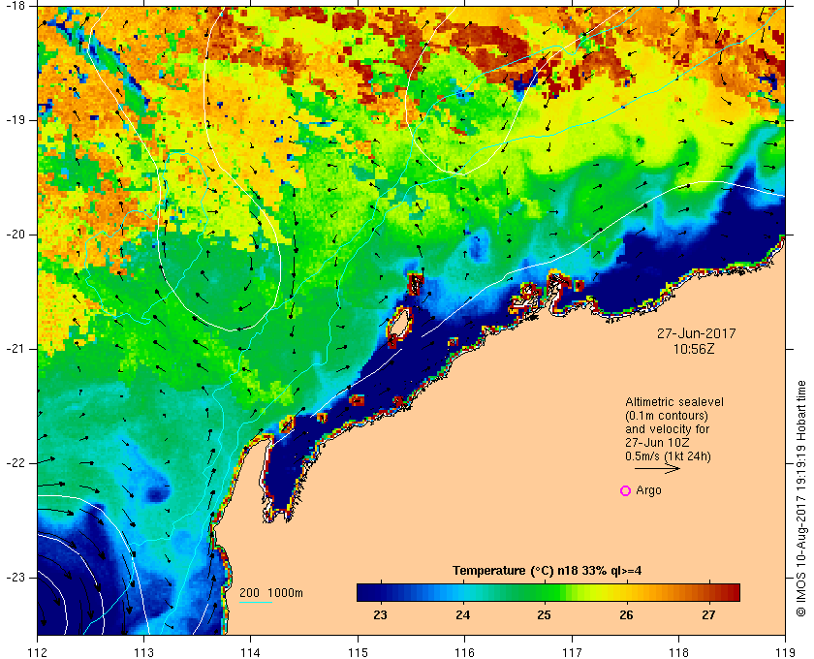Click the longitude axis label 115
Screen dimensions: 814x659
tap(358, 652)
